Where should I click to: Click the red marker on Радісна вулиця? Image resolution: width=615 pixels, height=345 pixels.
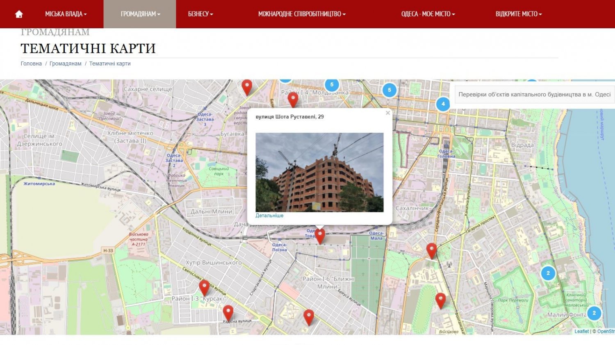[228, 313]
